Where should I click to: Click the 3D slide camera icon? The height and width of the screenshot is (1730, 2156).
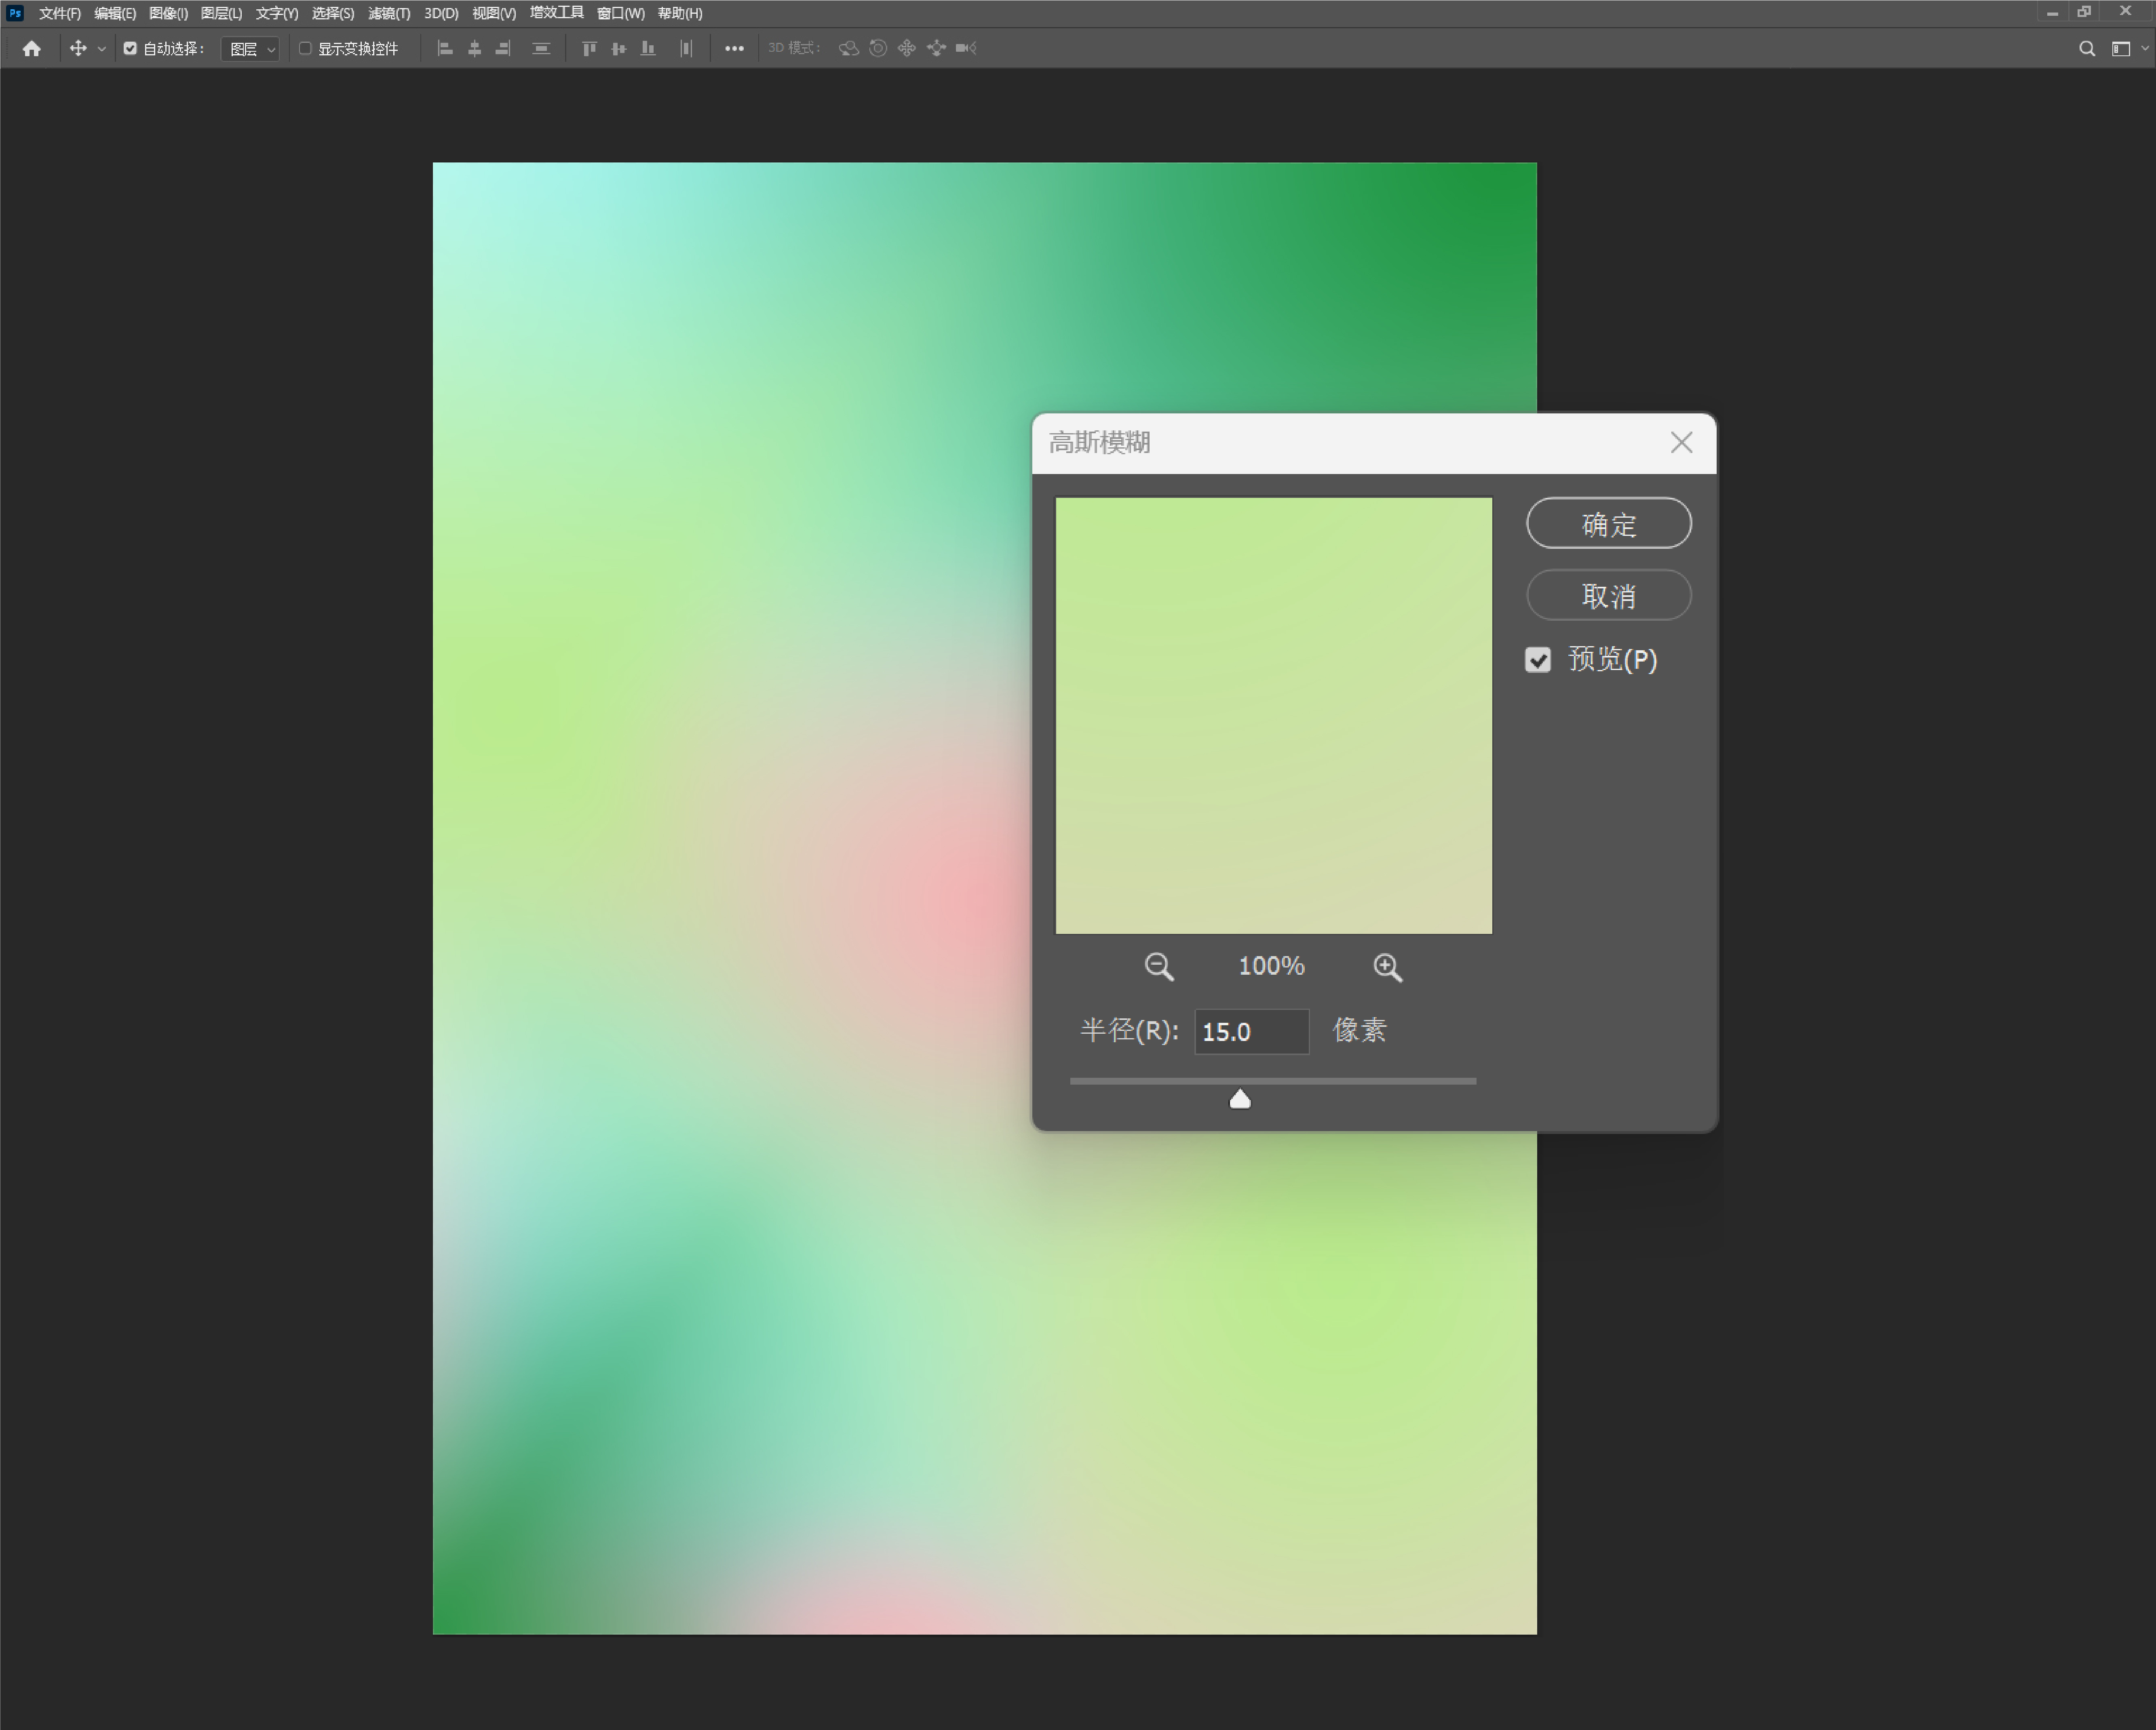936,48
